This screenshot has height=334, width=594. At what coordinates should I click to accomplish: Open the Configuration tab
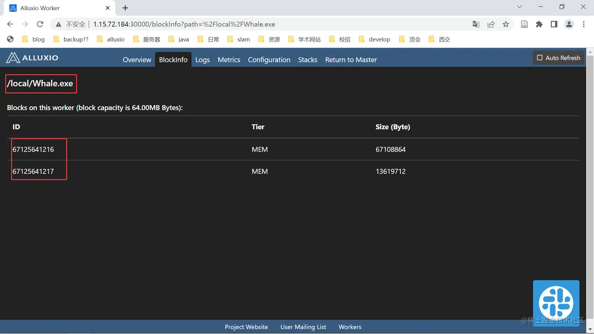[x=269, y=60]
